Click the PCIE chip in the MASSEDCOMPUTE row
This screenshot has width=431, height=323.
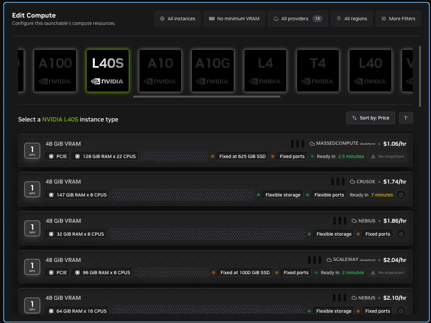click(58, 156)
